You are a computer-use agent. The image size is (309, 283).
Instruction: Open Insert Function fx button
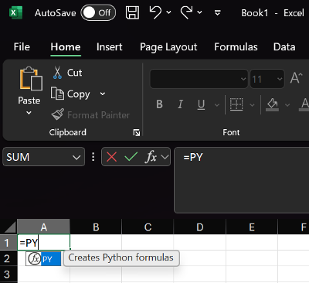pyautogui.click(x=151, y=157)
